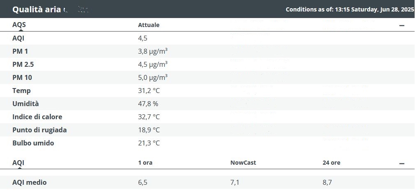The height and width of the screenshot is (195, 415).
Task: Click the Qualità aria panel title
Action: pos(37,9)
